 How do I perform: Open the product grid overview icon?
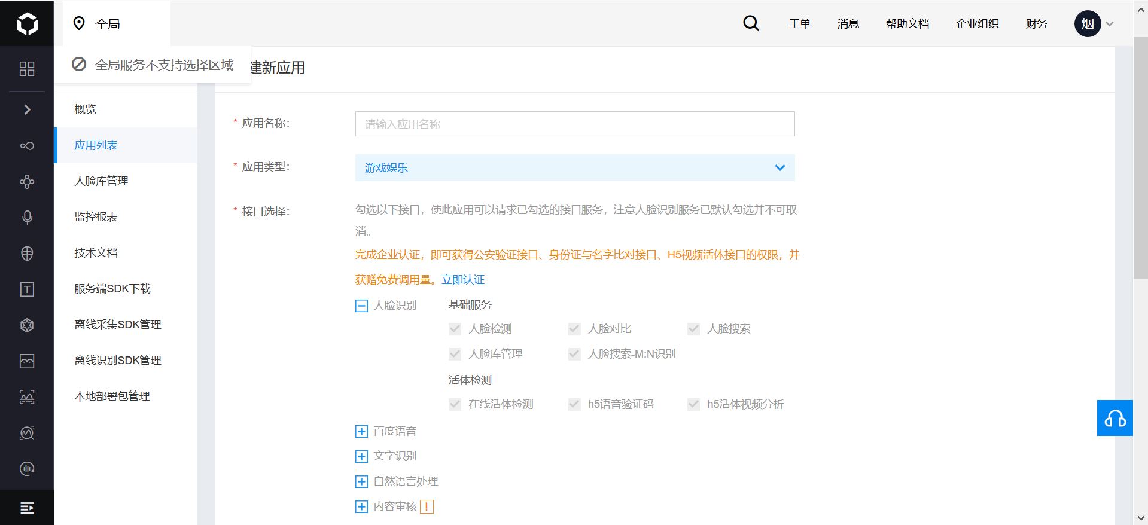[x=27, y=69]
